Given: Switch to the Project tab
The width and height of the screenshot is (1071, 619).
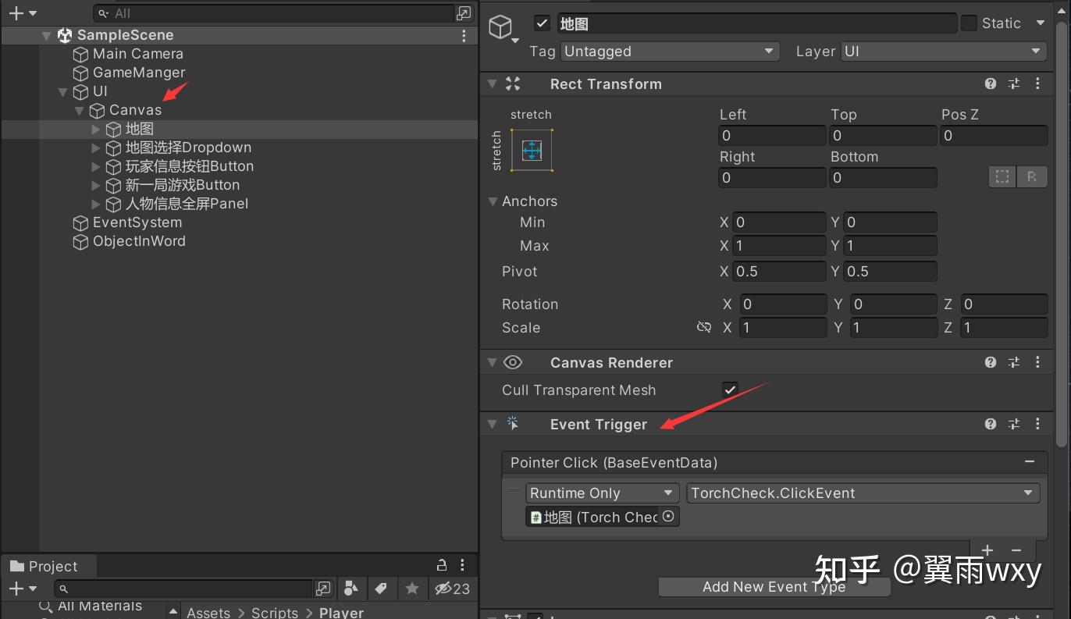Looking at the screenshot, I should pos(44,566).
